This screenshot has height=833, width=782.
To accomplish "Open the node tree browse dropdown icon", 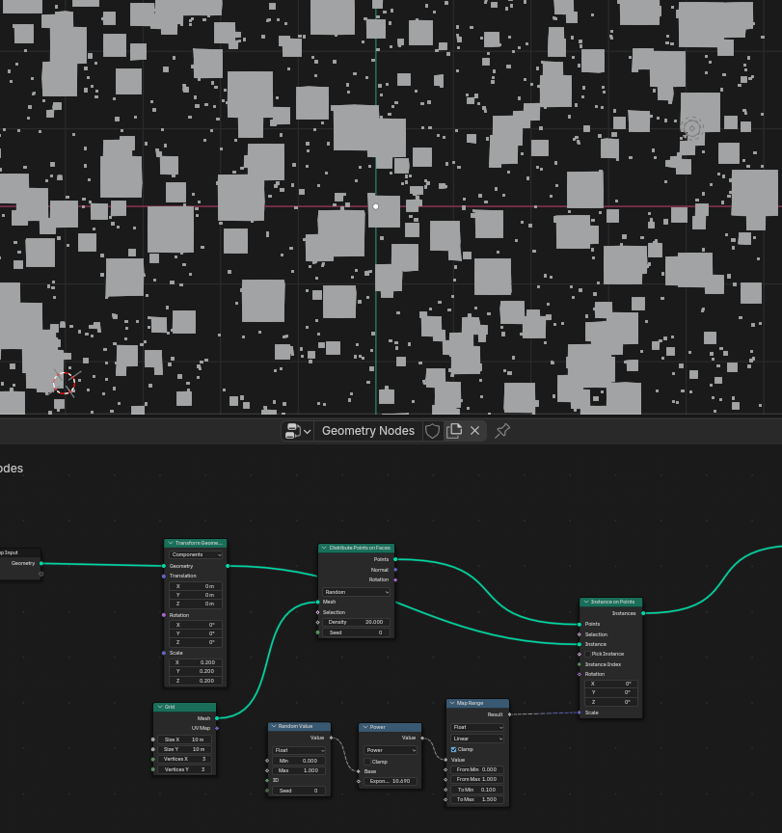I will (298, 431).
